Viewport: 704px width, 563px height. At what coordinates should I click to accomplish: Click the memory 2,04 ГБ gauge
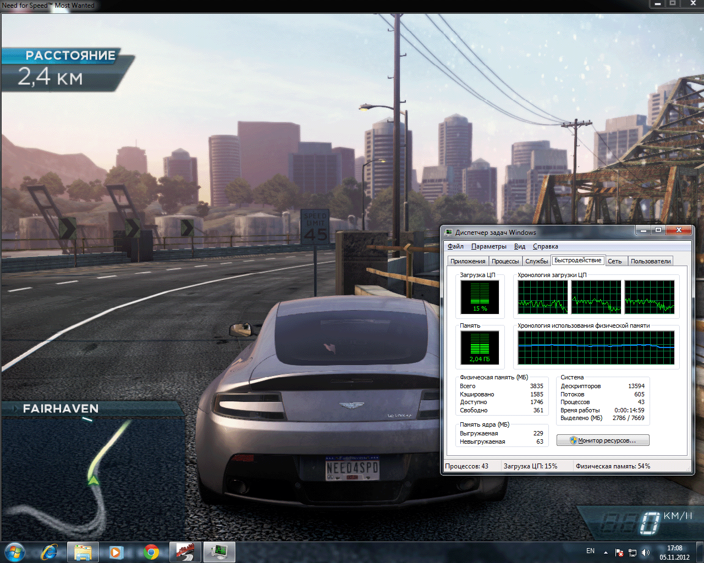[x=480, y=347]
